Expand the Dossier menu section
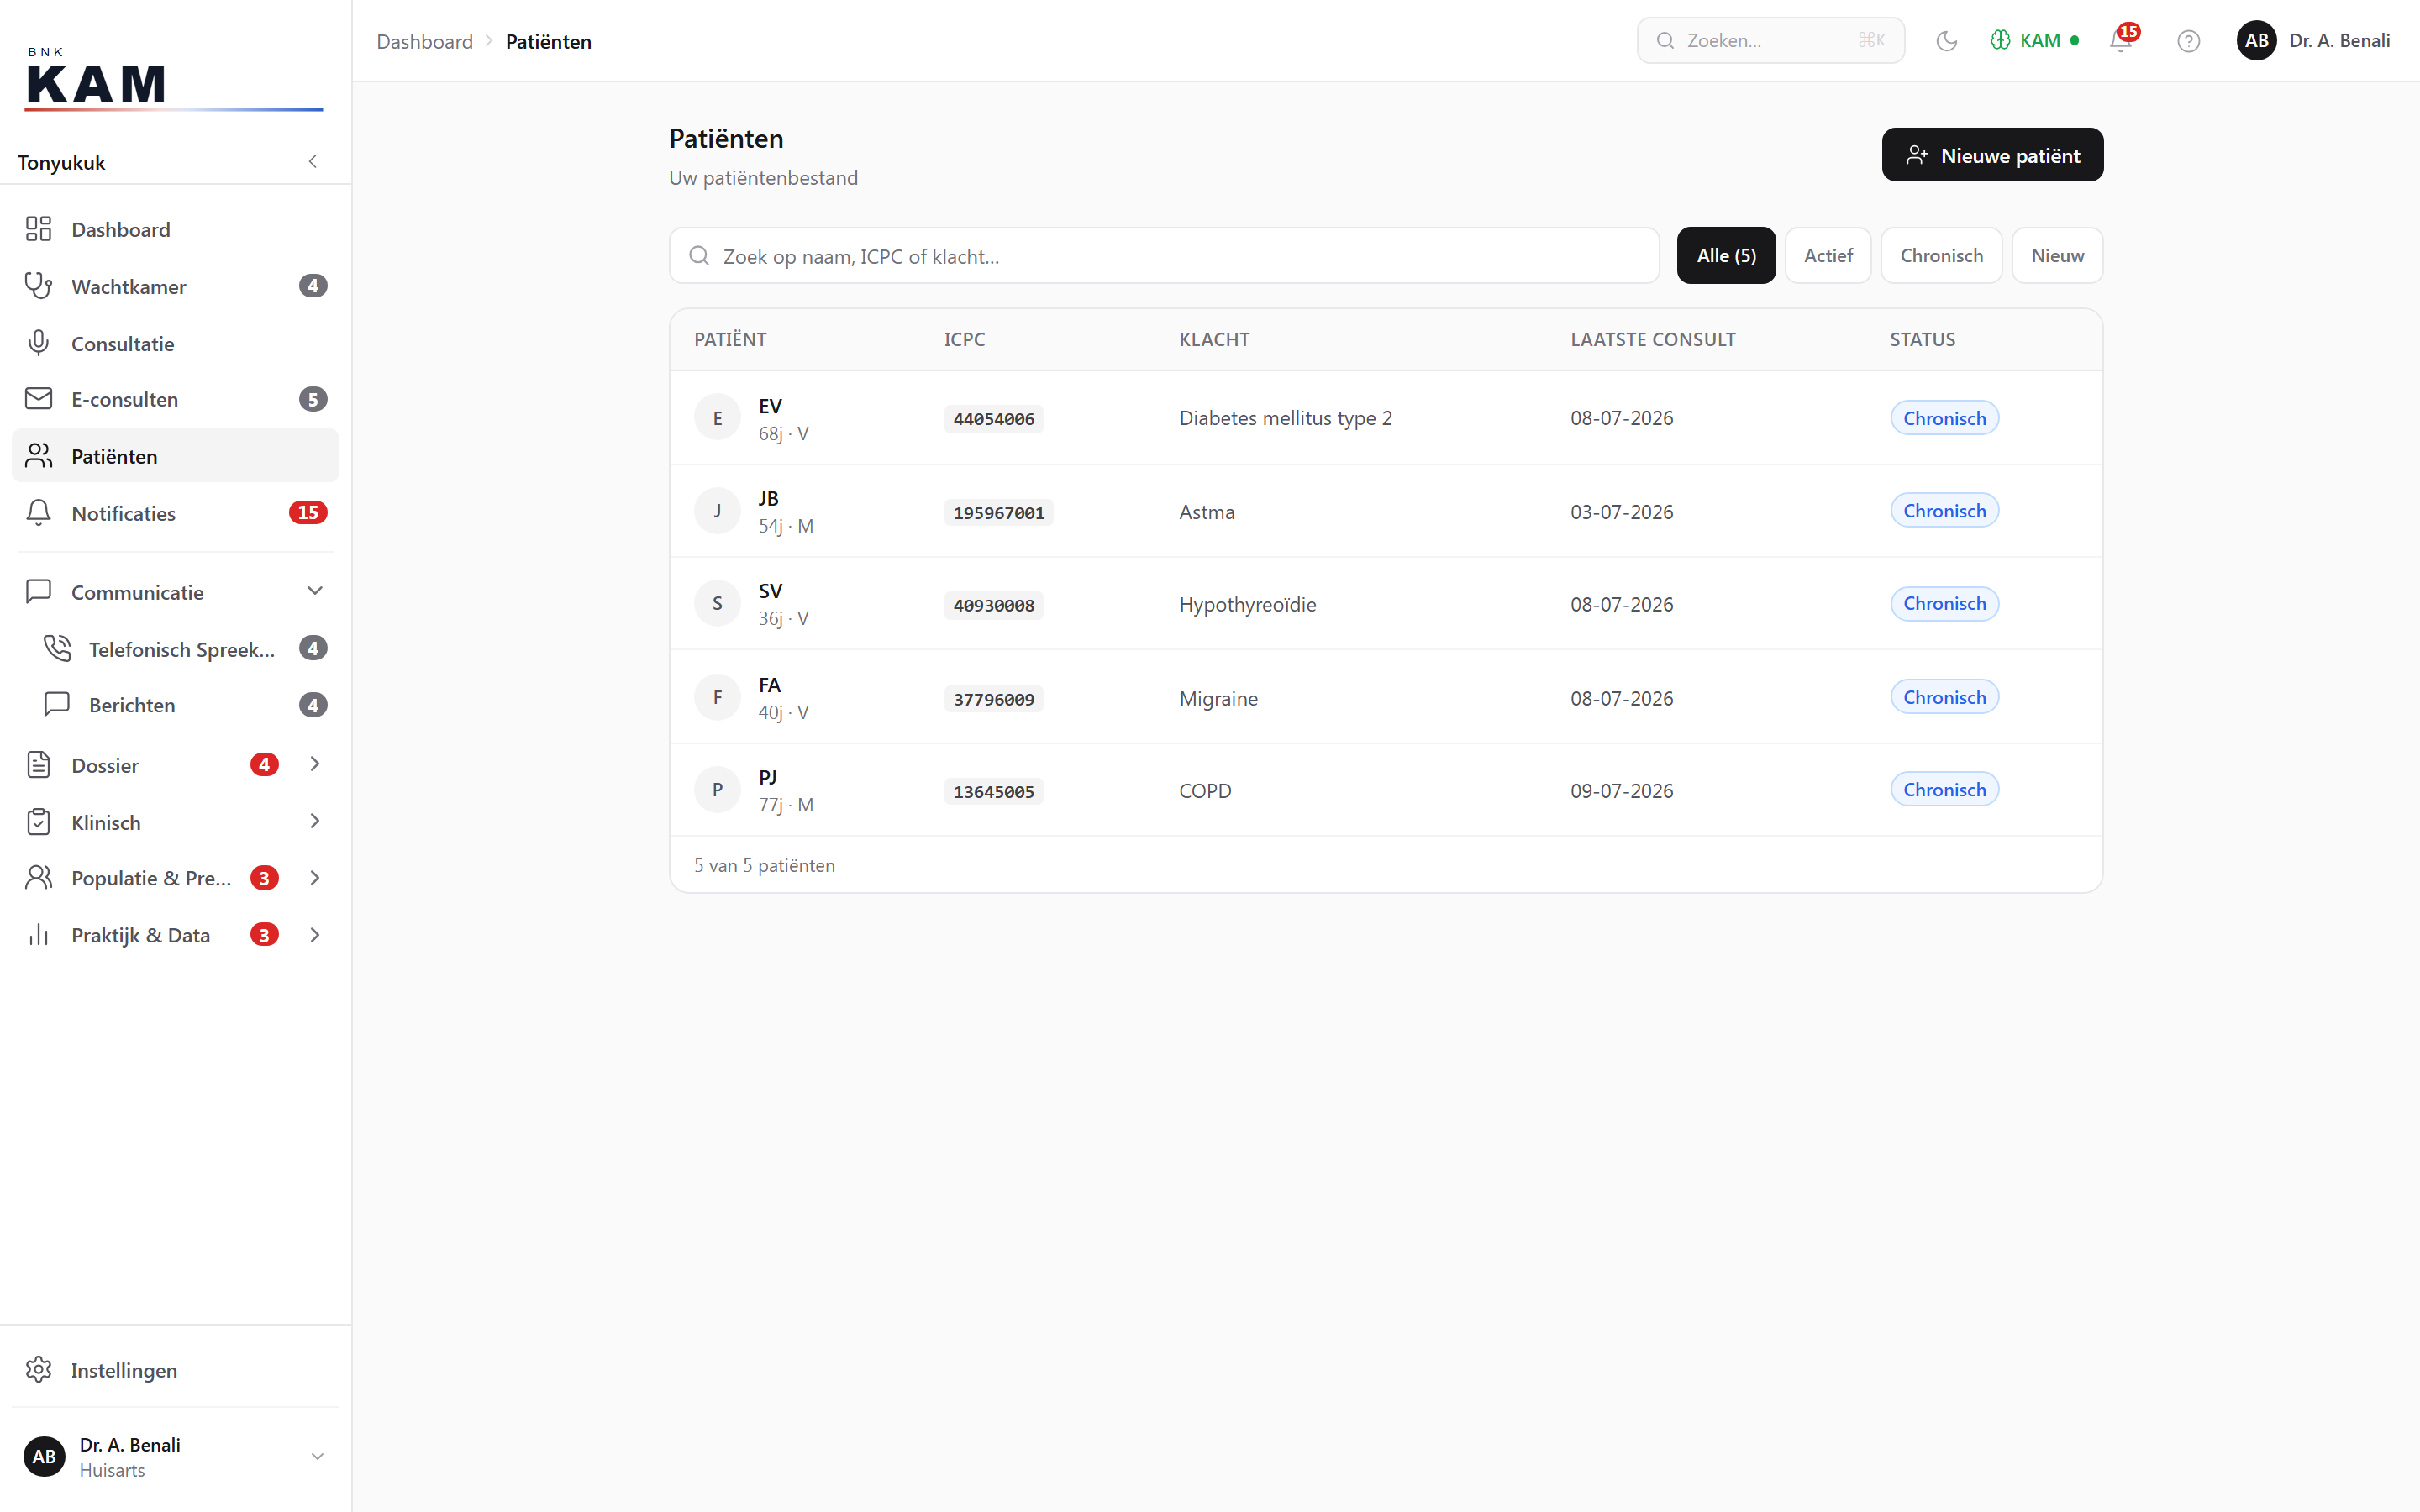This screenshot has width=2420, height=1512. [315, 764]
